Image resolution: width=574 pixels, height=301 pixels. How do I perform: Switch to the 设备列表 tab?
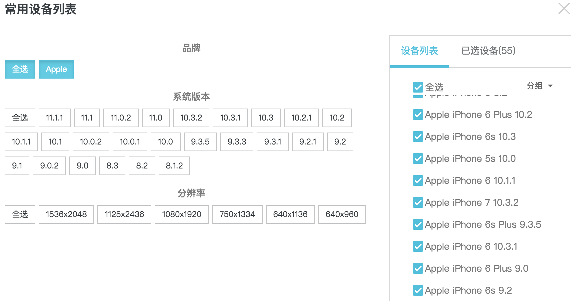419,51
